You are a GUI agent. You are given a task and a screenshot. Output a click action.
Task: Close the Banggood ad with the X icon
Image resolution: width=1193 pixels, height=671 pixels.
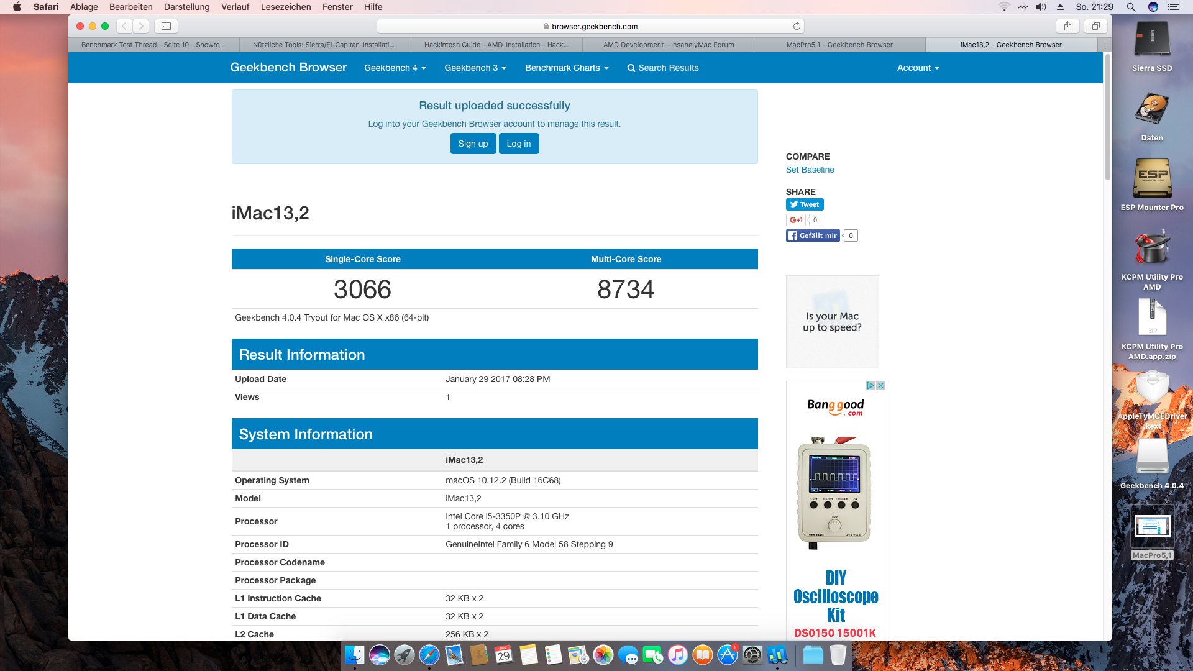pos(880,386)
